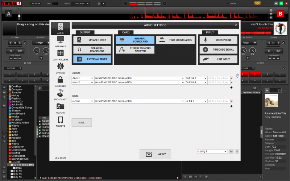This screenshot has width=290, height=181.
Task: Select Speaker + Headphone output
Action: [x=92, y=50]
